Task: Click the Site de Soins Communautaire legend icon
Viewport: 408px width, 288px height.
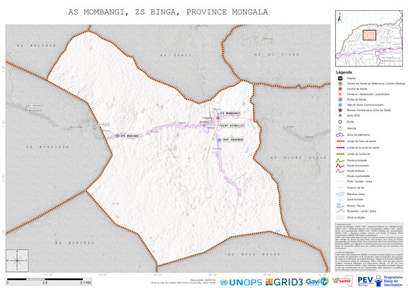Action: (340, 104)
